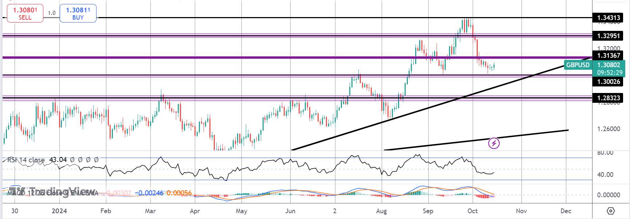Click the Jun label on time axis
Image resolution: width=630 pixels, height=219 pixels.
290,211
